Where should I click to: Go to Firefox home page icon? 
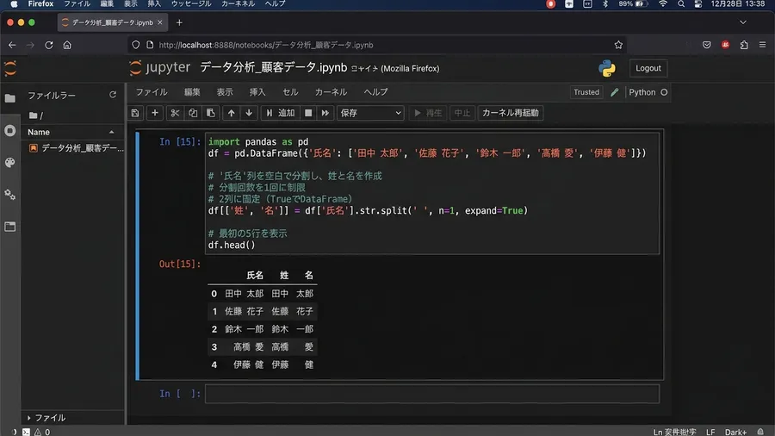point(67,45)
